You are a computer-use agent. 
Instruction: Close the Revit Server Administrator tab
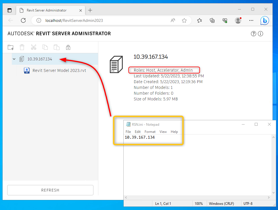coord(80,10)
